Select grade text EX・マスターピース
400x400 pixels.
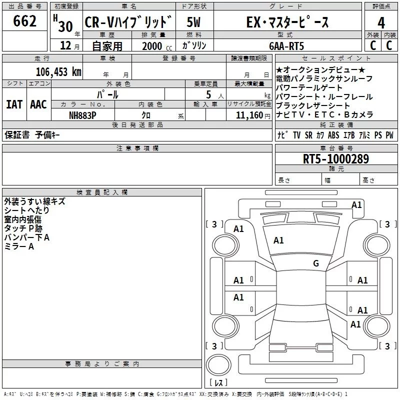287,22
